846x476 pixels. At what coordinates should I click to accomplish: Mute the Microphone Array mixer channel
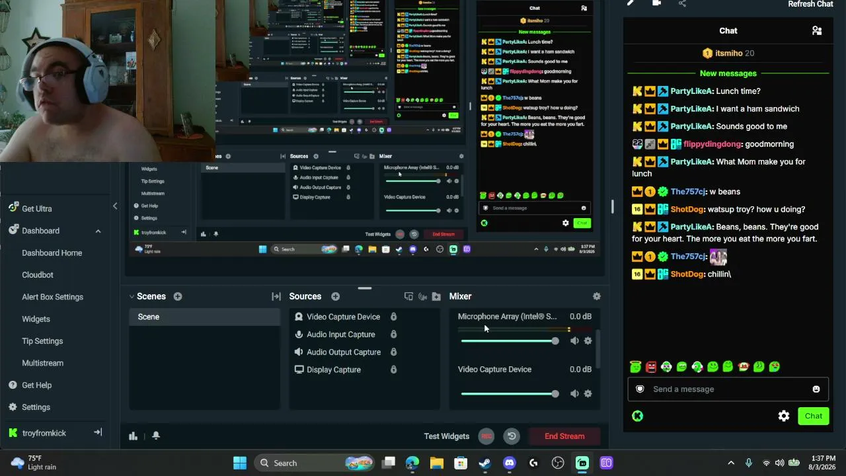[574, 340]
